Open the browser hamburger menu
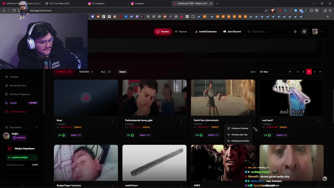Image resolution: width=334 pixels, height=188 pixels. pyautogui.click(x=330, y=10)
